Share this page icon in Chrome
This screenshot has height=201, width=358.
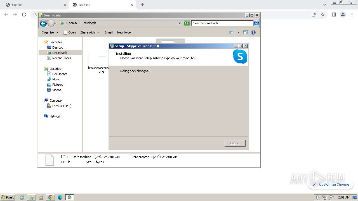point(314,15)
